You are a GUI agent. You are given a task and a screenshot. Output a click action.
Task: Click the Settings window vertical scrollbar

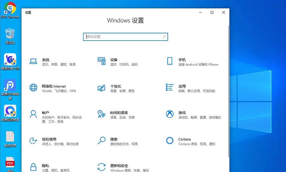pos(228,91)
